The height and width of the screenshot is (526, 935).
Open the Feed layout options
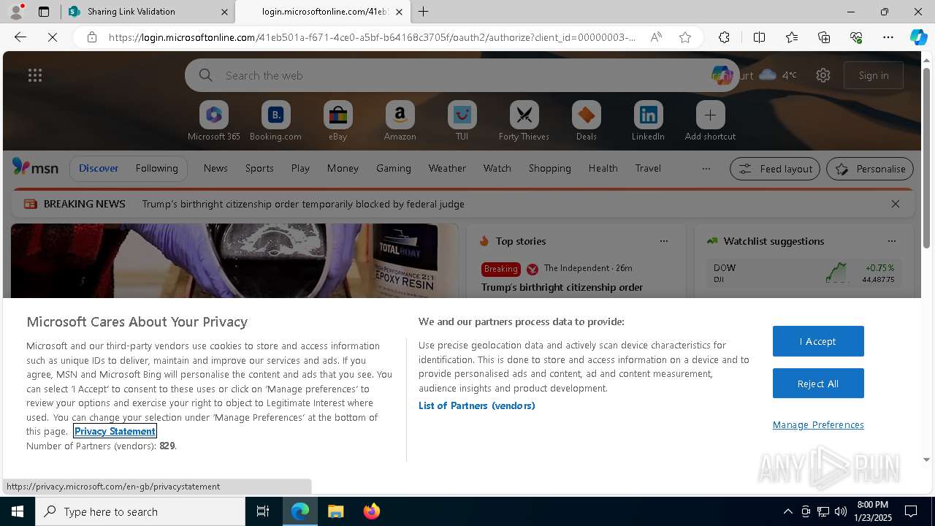pyautogui.click(x=775, y=169)
